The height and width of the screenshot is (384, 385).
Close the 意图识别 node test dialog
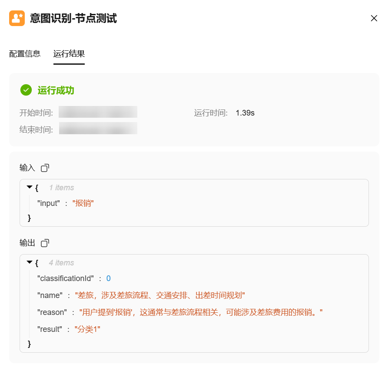pyautogui.click(x=374, y=18)
